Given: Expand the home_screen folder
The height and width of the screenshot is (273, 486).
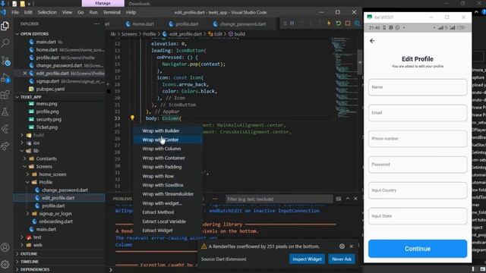Looking at the screenshot, I should (28, 174).
